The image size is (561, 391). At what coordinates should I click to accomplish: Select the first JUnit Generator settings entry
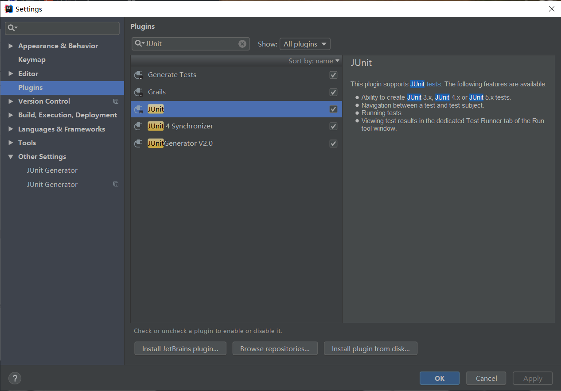click(x=52, y=170)
